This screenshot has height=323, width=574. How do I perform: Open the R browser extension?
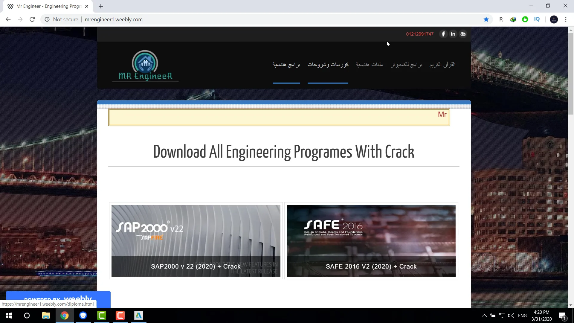pos(501,19)
